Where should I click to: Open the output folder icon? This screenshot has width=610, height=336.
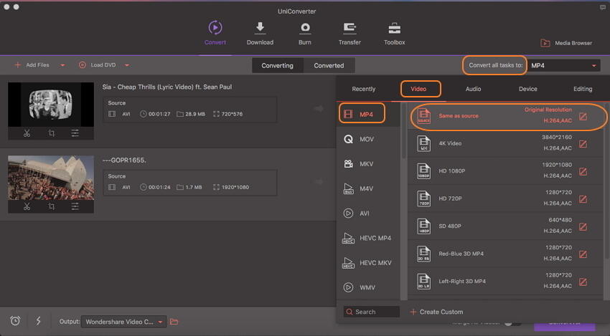174,322
